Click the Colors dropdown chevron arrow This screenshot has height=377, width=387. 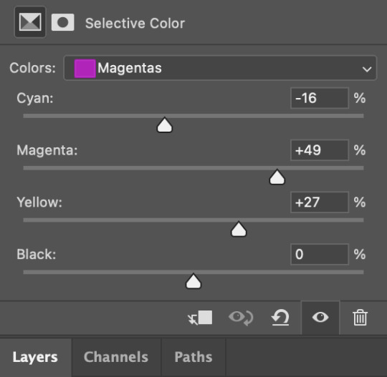(367, 69)
